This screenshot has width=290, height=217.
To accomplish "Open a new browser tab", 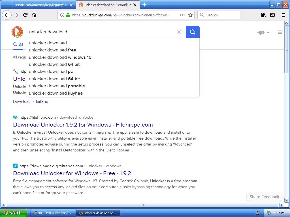I will coord(144,5).
